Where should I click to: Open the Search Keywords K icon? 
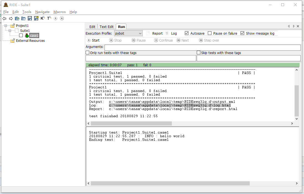click(43, 18)
